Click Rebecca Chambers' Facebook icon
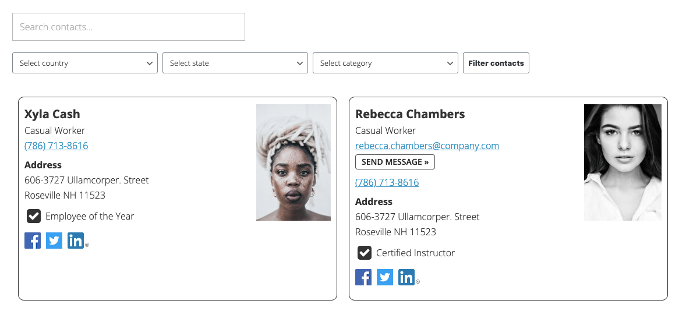The width and height of the screenshot is (686, 311). coord(363,277)
